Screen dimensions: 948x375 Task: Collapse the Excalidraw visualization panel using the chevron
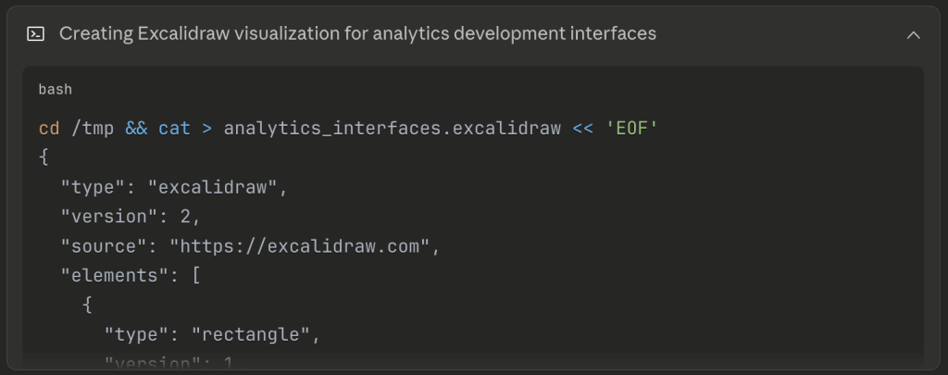tap(913, 34)
